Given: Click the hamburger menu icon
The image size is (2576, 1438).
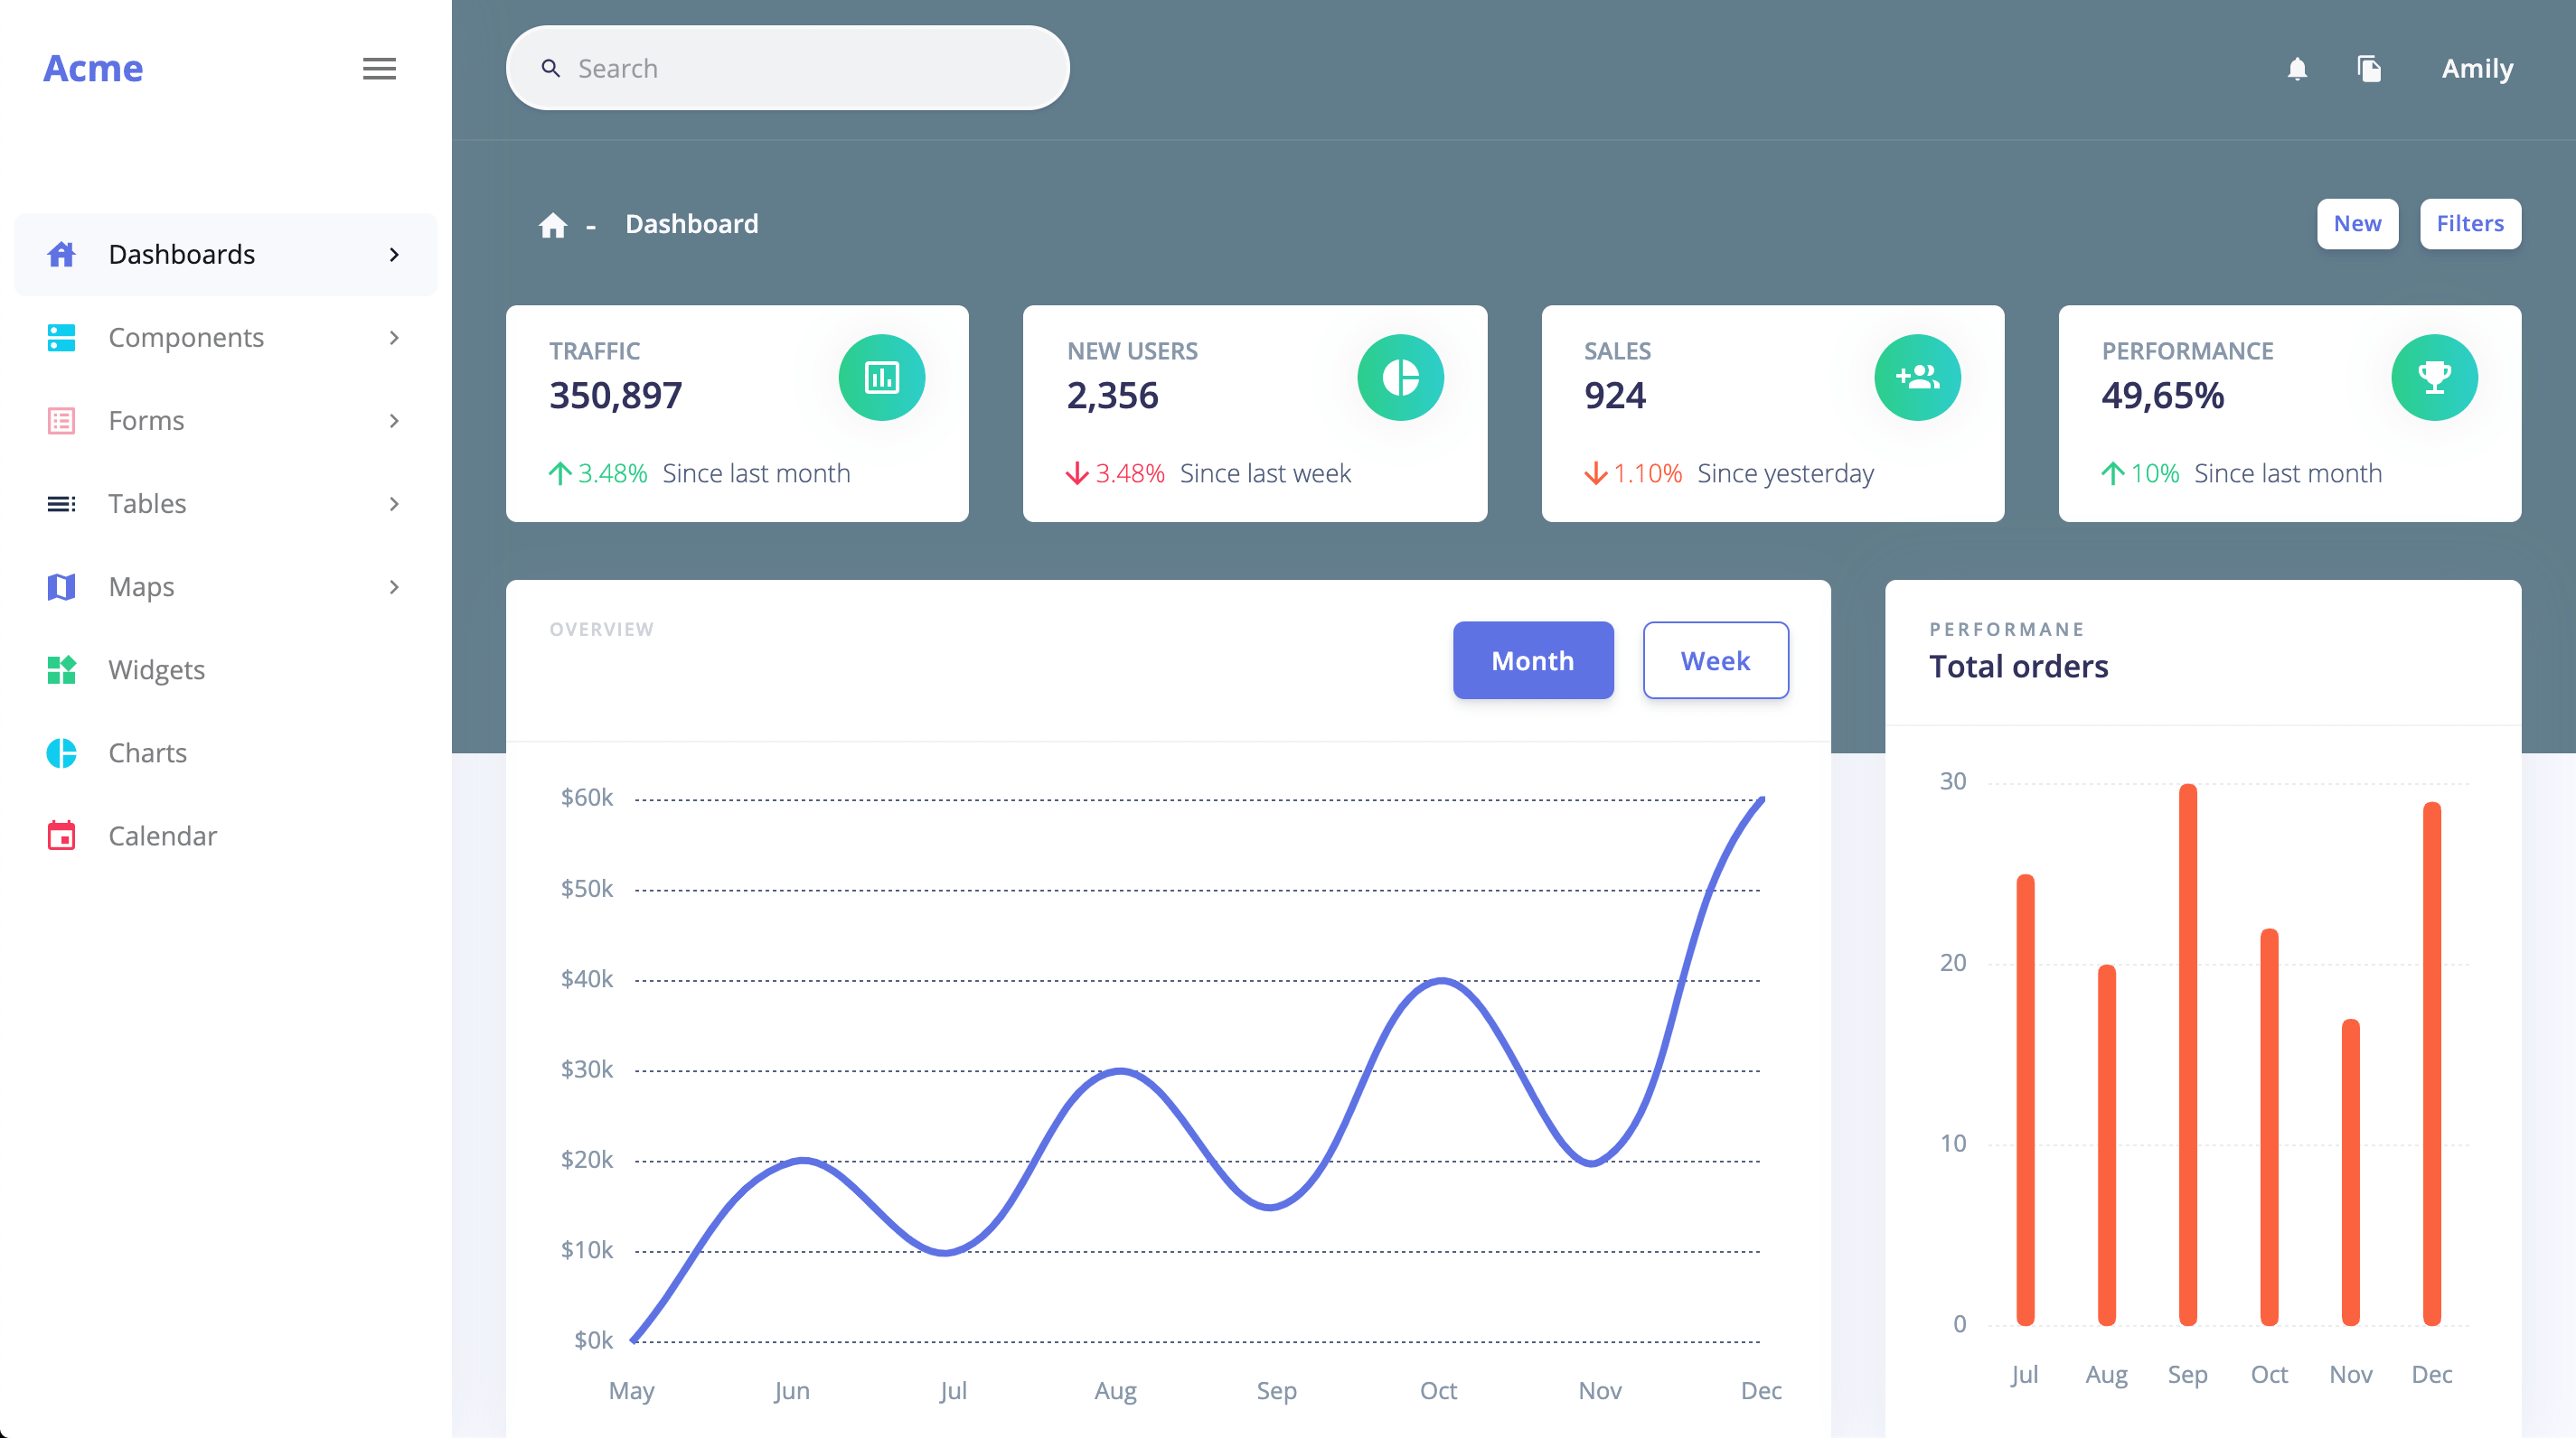Looking at the screenshot, I should pyautogui.click(x=379, y=68).
